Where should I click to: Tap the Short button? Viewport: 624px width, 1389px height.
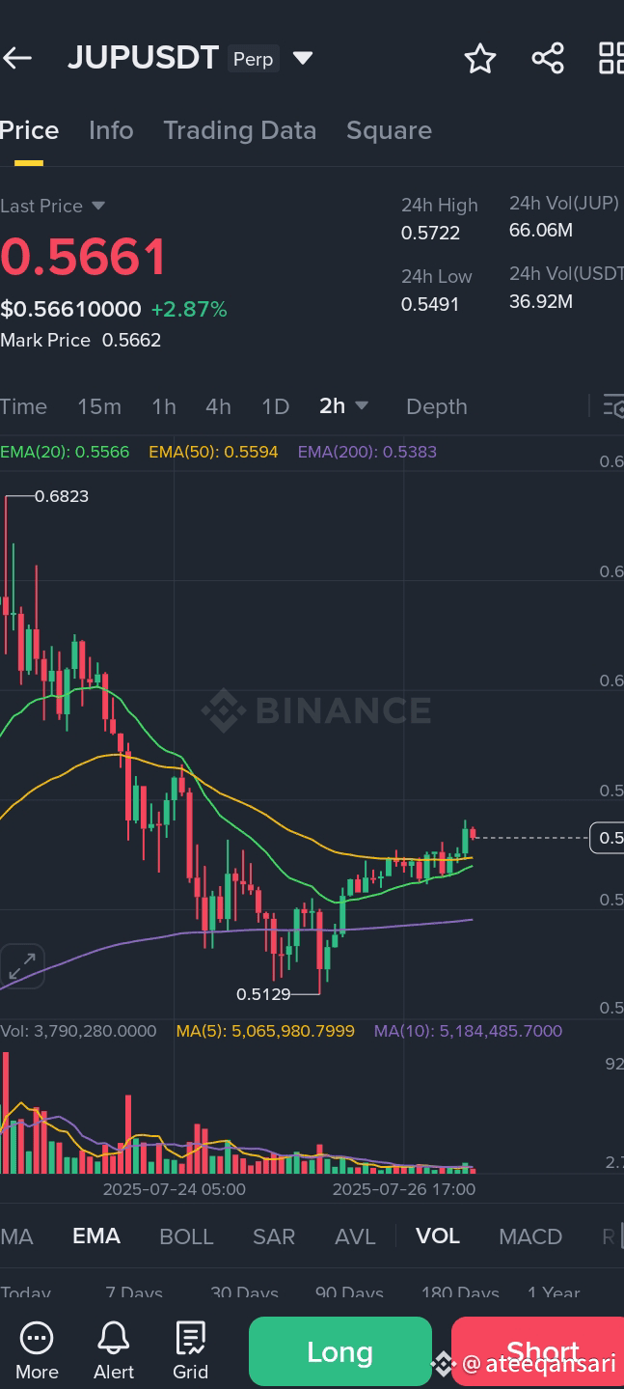tap(538, 1351)
